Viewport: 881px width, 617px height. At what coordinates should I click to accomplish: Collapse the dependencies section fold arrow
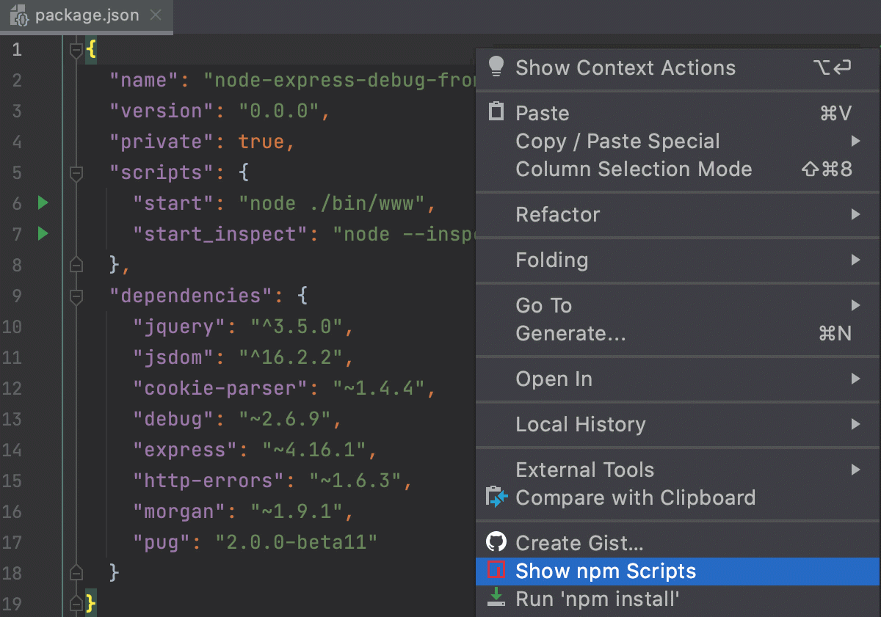[76, 296]
